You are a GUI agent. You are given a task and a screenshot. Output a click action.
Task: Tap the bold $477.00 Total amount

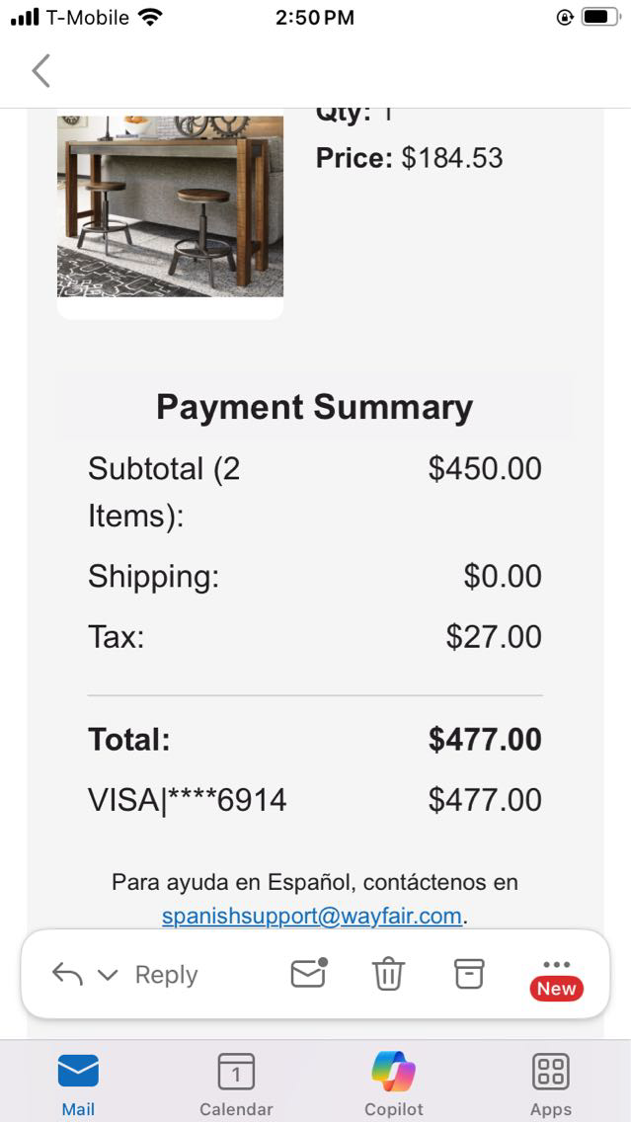click(x=485, y=740)
